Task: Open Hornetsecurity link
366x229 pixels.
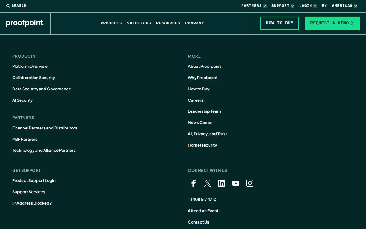Action: [202, 145]
